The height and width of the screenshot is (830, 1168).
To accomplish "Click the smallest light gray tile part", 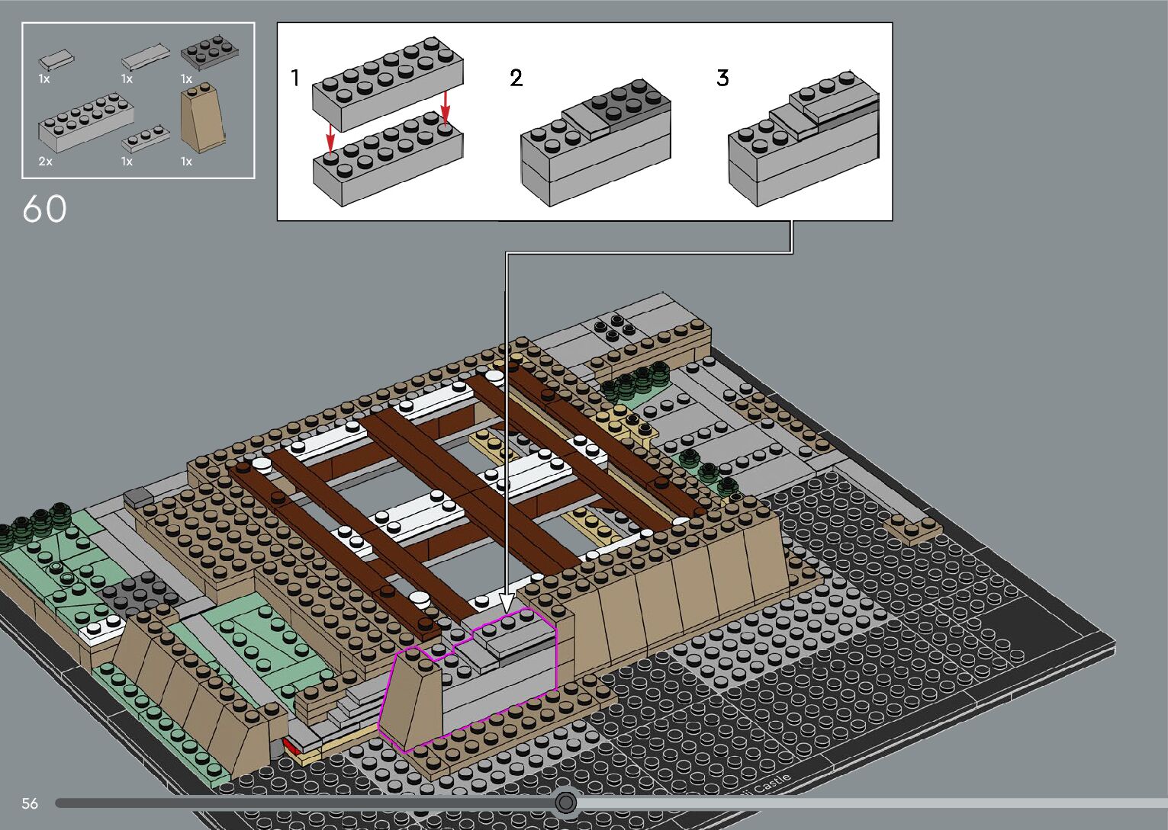I will pos(56,59).
